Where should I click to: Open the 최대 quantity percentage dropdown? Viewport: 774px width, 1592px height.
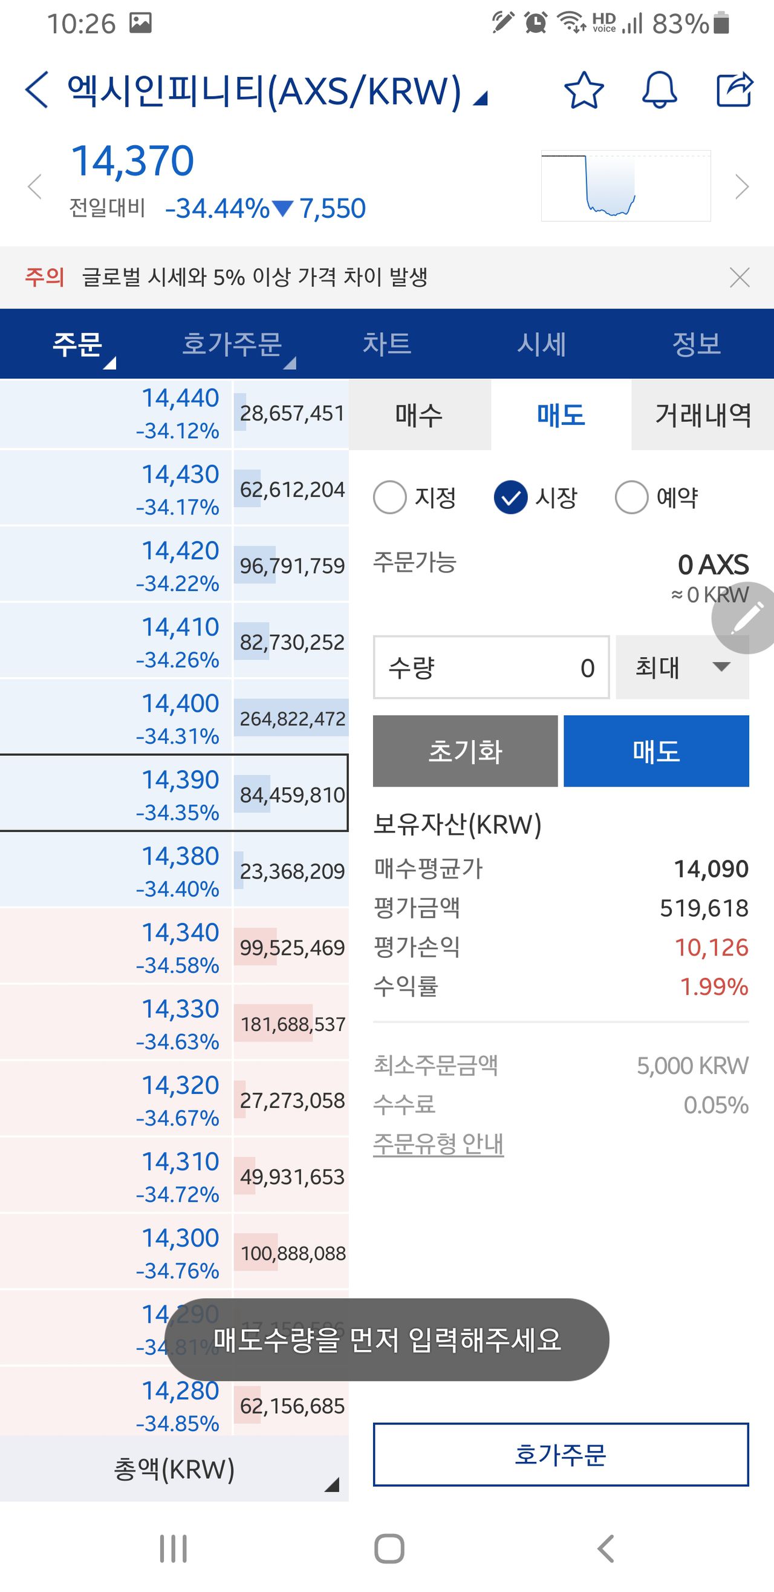(x=683, y=667)
